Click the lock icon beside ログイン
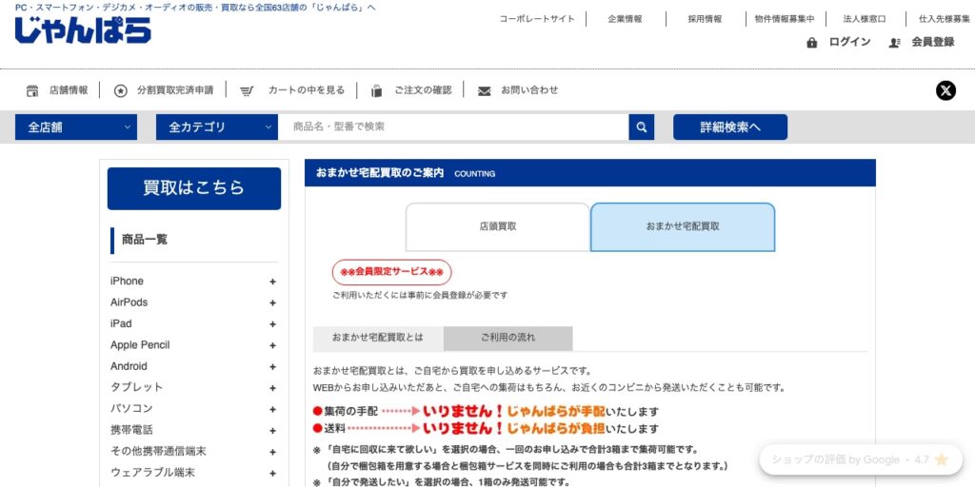 (x=811, y=42)
